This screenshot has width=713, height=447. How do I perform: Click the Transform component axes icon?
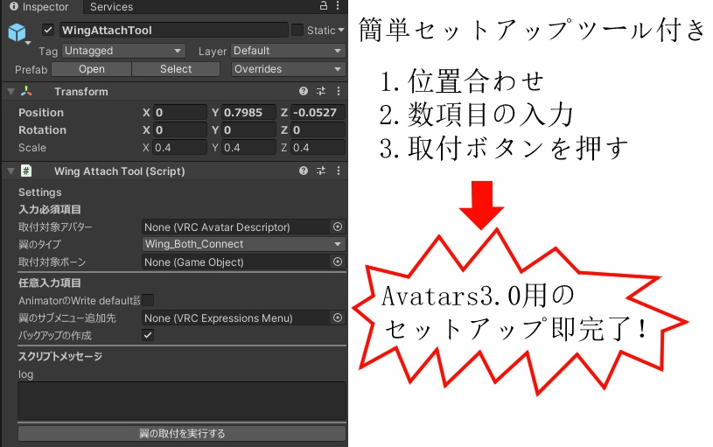click(26, 91)
